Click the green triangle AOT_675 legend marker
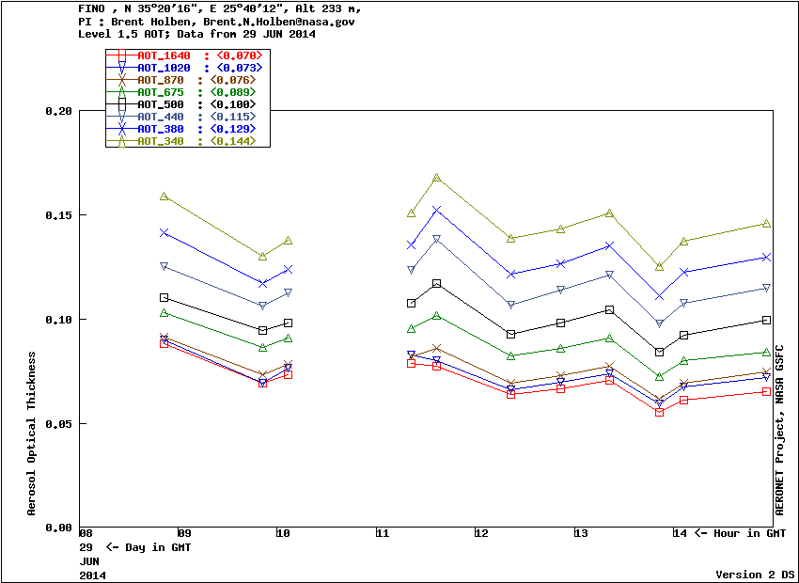The height and width of the screenshot is (583, 799). pos(121,92)
